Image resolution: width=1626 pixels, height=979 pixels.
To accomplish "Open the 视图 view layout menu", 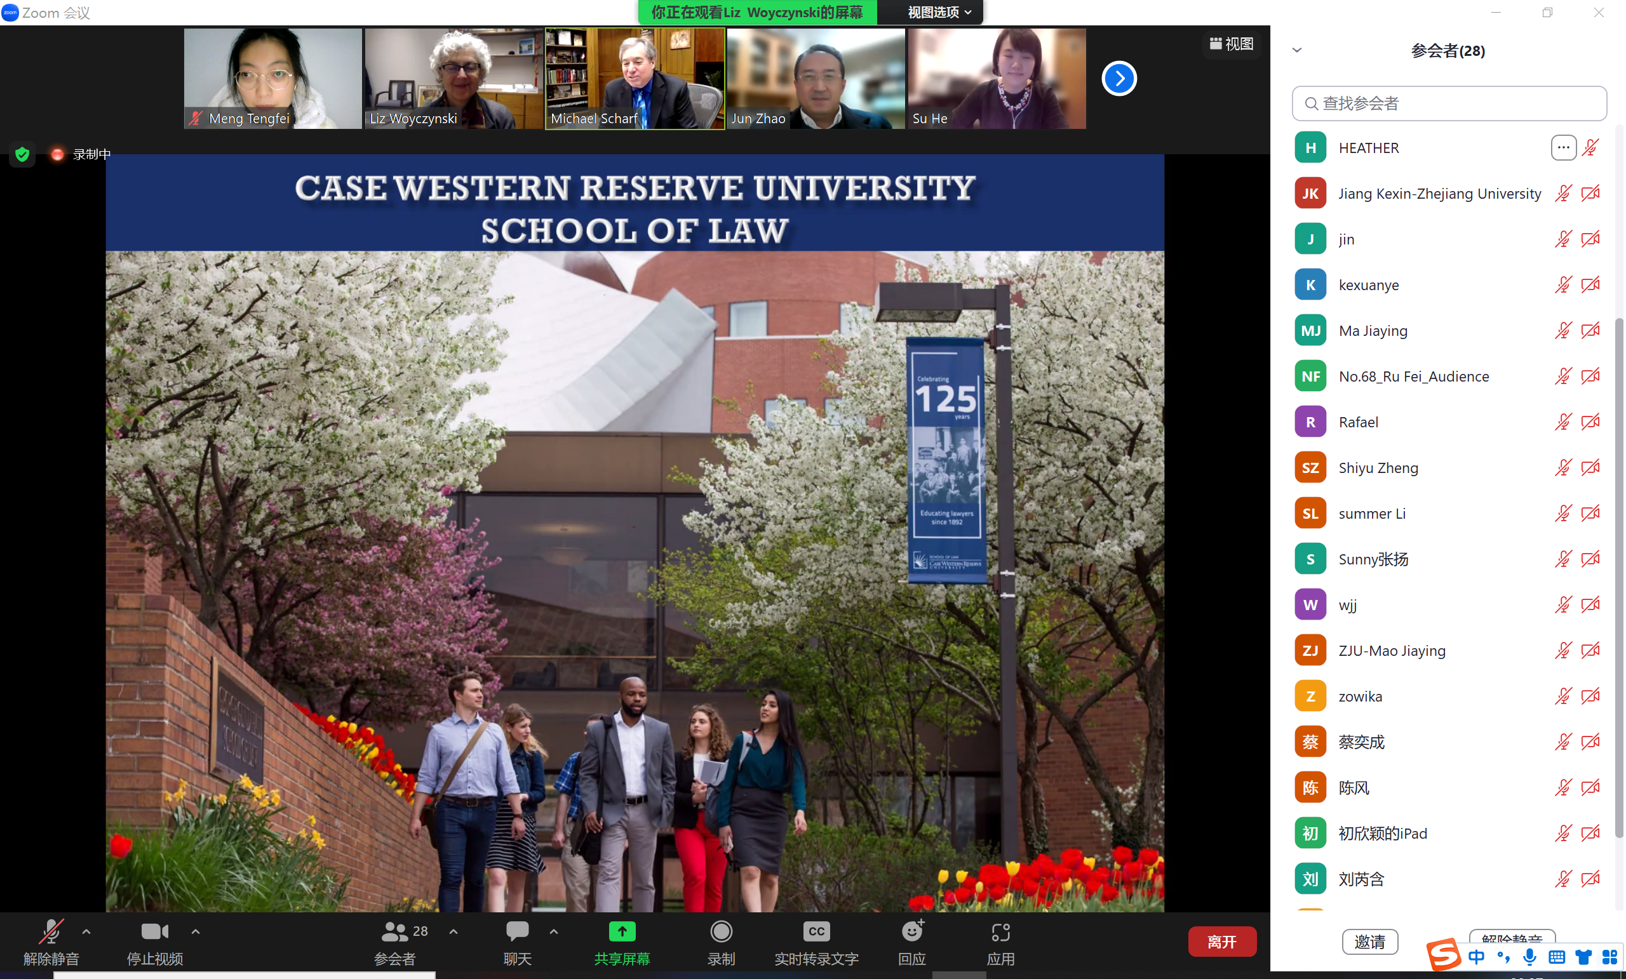I will click(1231, 44).
